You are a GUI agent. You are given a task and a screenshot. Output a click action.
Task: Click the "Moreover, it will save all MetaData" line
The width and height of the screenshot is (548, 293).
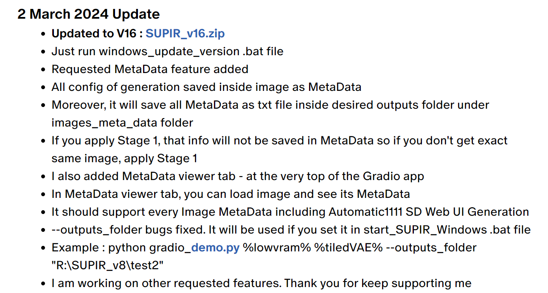point(270,105)
